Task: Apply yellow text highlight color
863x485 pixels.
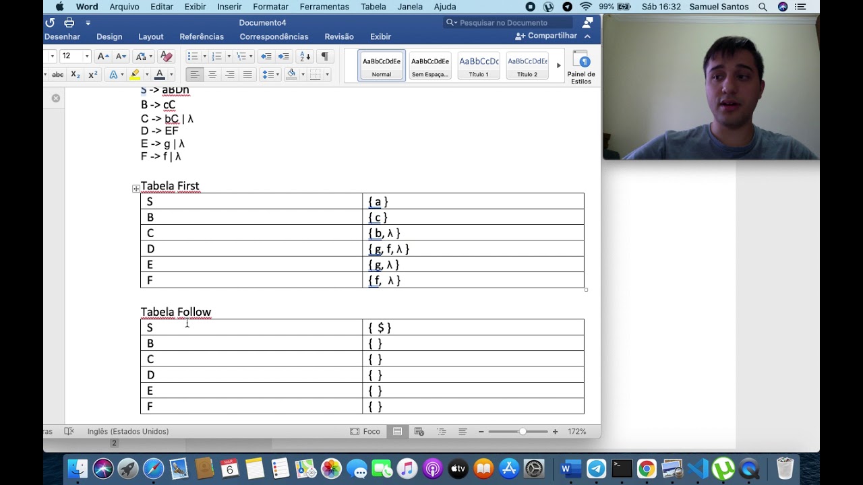Action: click(135, 75)
